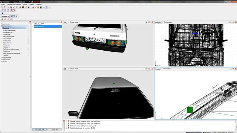
Task: Select the Удалить command
Action: point(6,55)
